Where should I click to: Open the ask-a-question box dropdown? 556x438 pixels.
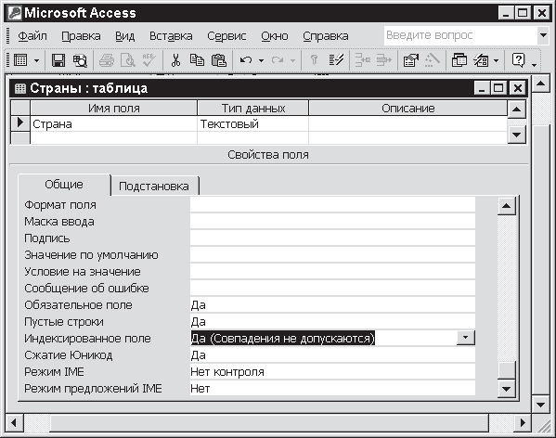click(x=543, y=35)
